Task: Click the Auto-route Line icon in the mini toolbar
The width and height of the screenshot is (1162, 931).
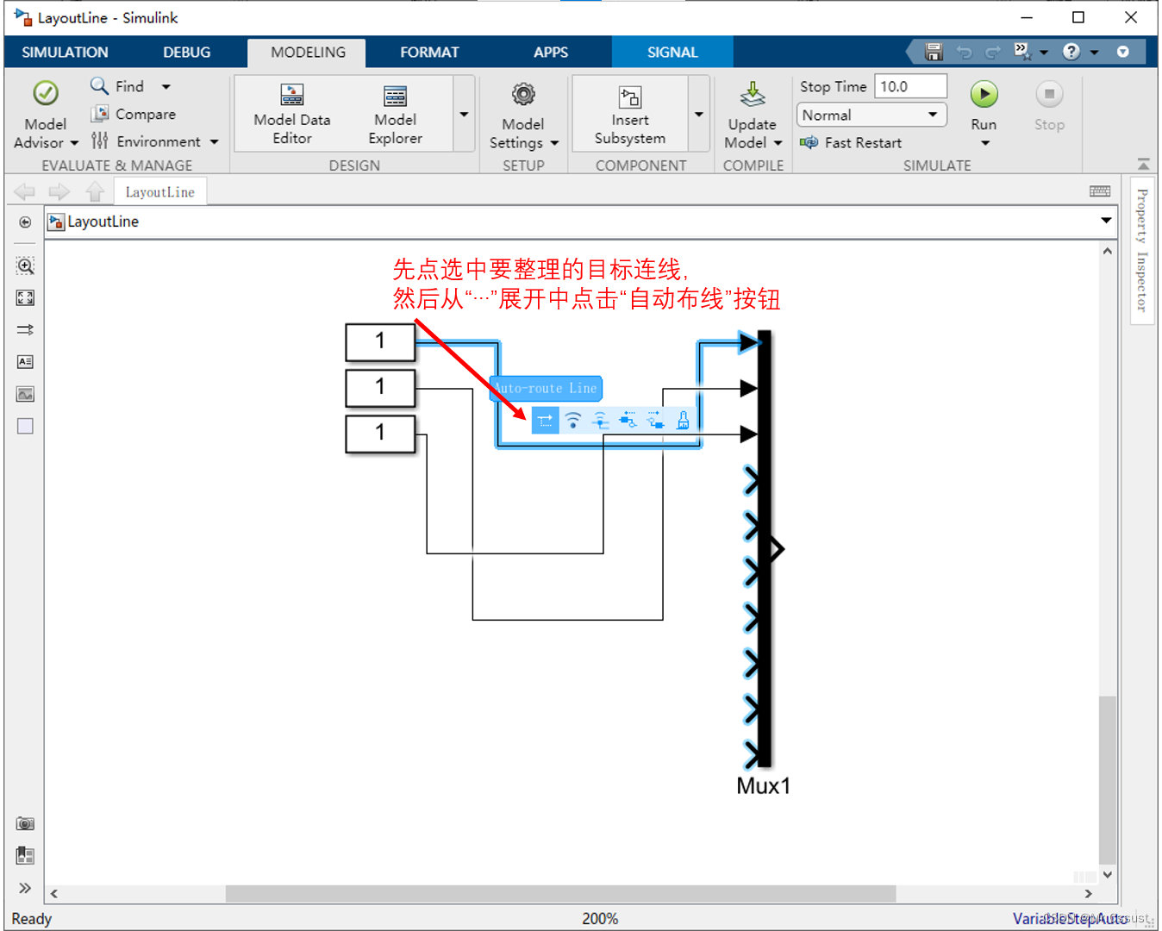Action: pos(545,420)
